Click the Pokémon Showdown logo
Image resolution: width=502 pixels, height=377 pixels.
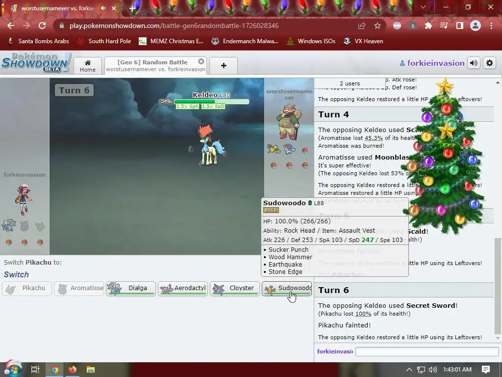(x=36, y=62)
